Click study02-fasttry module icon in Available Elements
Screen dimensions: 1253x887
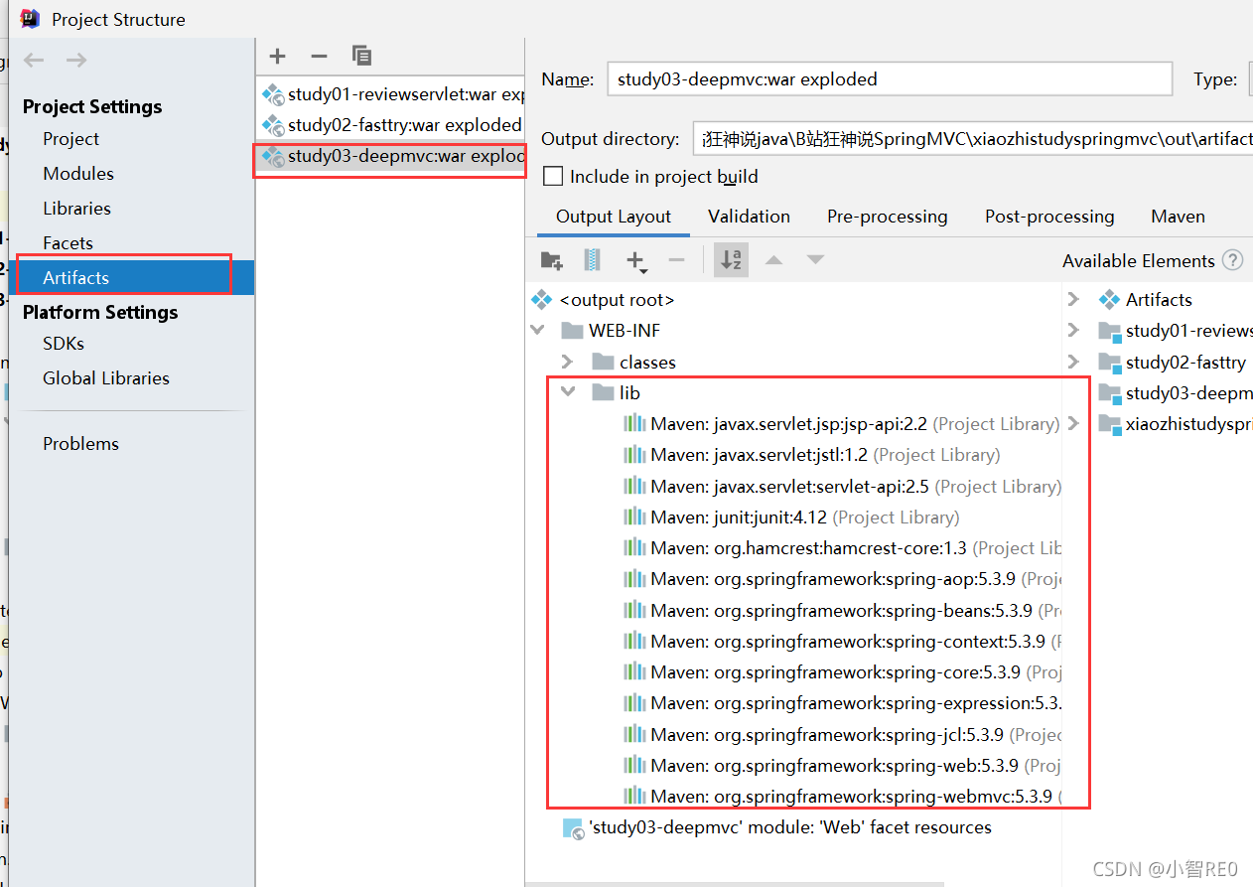coord(1110,363)
